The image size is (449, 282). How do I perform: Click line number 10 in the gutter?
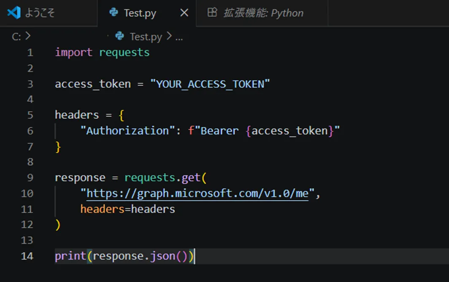(x=27, y=193)
